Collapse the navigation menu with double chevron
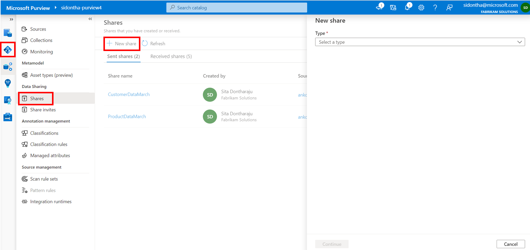 [90, 19]
